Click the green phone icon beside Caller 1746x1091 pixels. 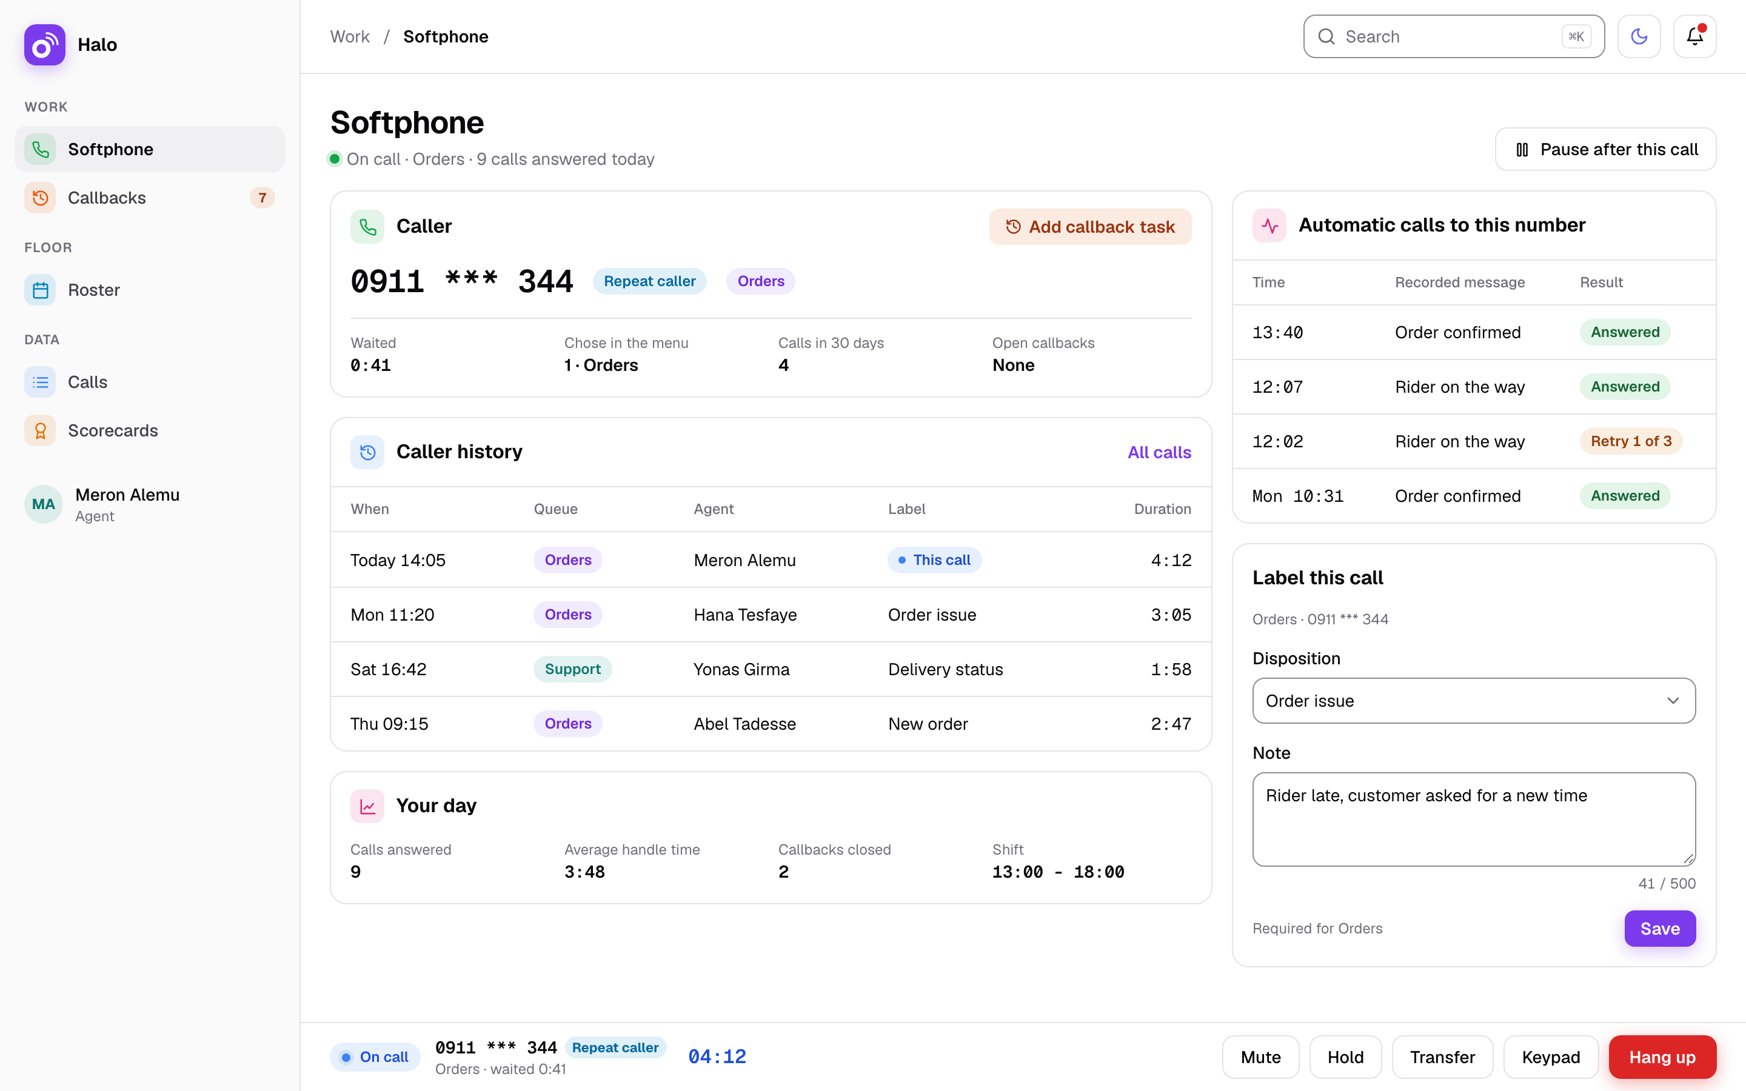[367, 227]
